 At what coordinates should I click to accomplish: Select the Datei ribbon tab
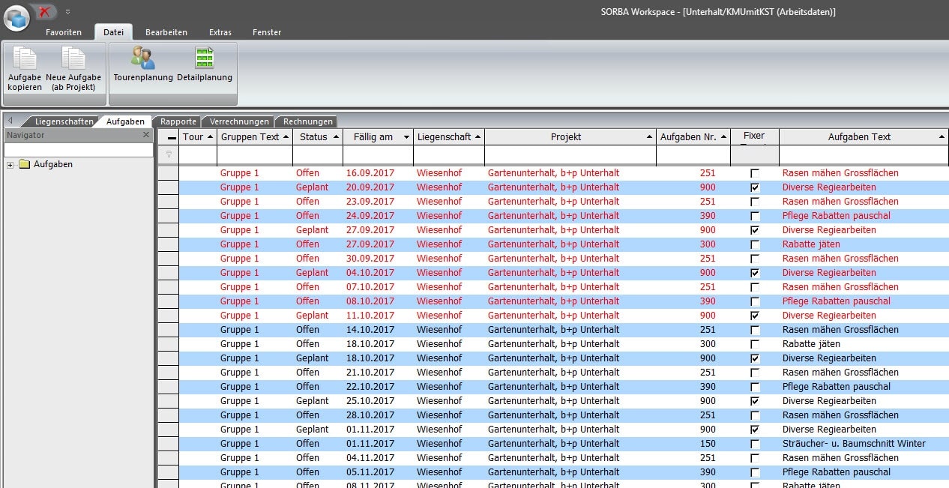(x=113, y=32)
